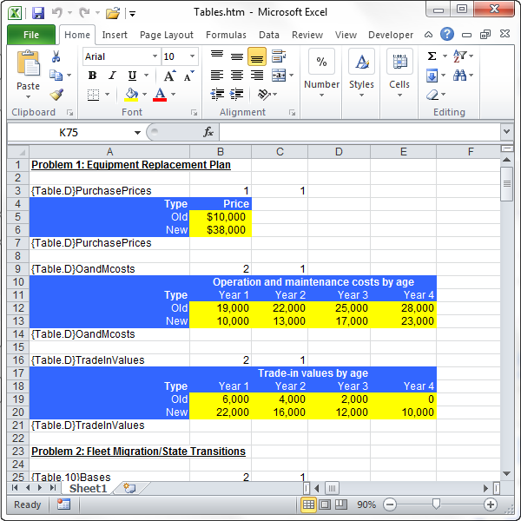Apply the yellow fill color swatch
Image resolution: width=521 pixels, height=521 pixels.
(131, 95)
